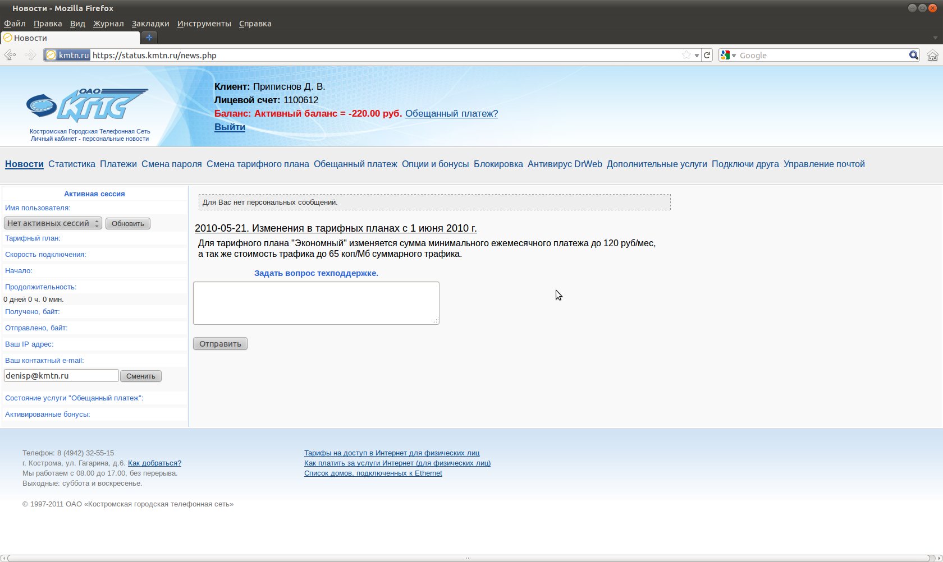943x562 pixels.
Task: Open the Вид menu
Action: click(77, 24)
